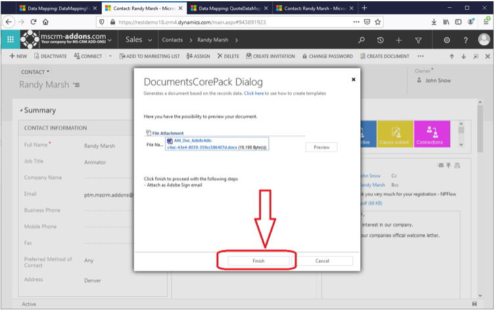This screenshot has width=495, height=310.
Task: Click the Finish button in dialog
Action: (x=258, y=261)
